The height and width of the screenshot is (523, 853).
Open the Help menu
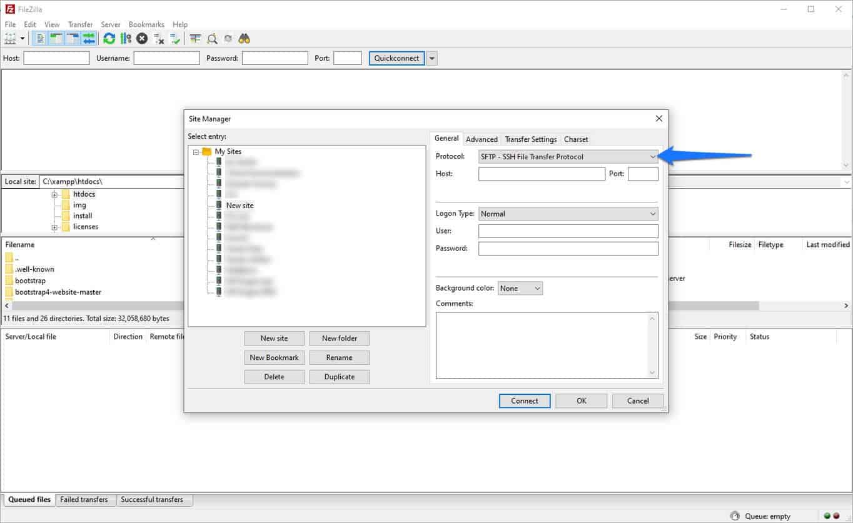180,24
